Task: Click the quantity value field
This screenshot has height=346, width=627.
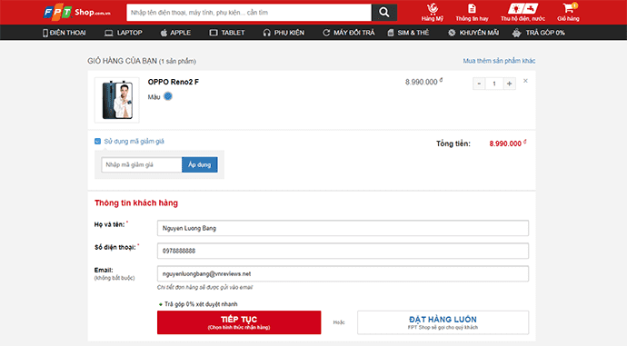Action: click(494, 84)
